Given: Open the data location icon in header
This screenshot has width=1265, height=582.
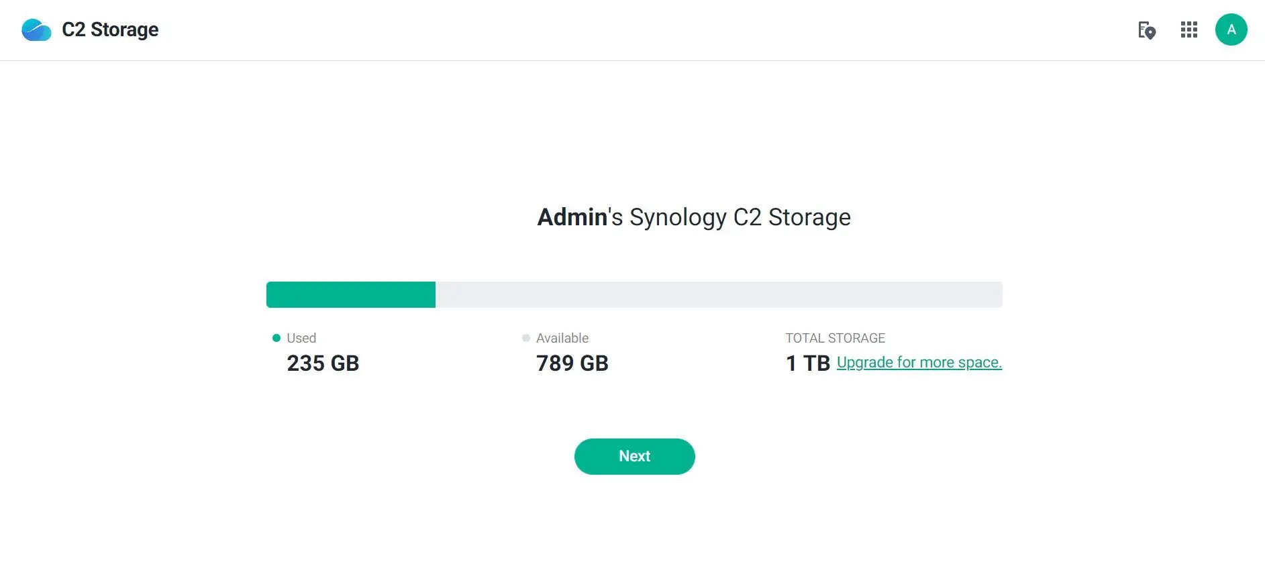Looking at the screenshot, I should pyautogui.click(x=1146, y=30).
